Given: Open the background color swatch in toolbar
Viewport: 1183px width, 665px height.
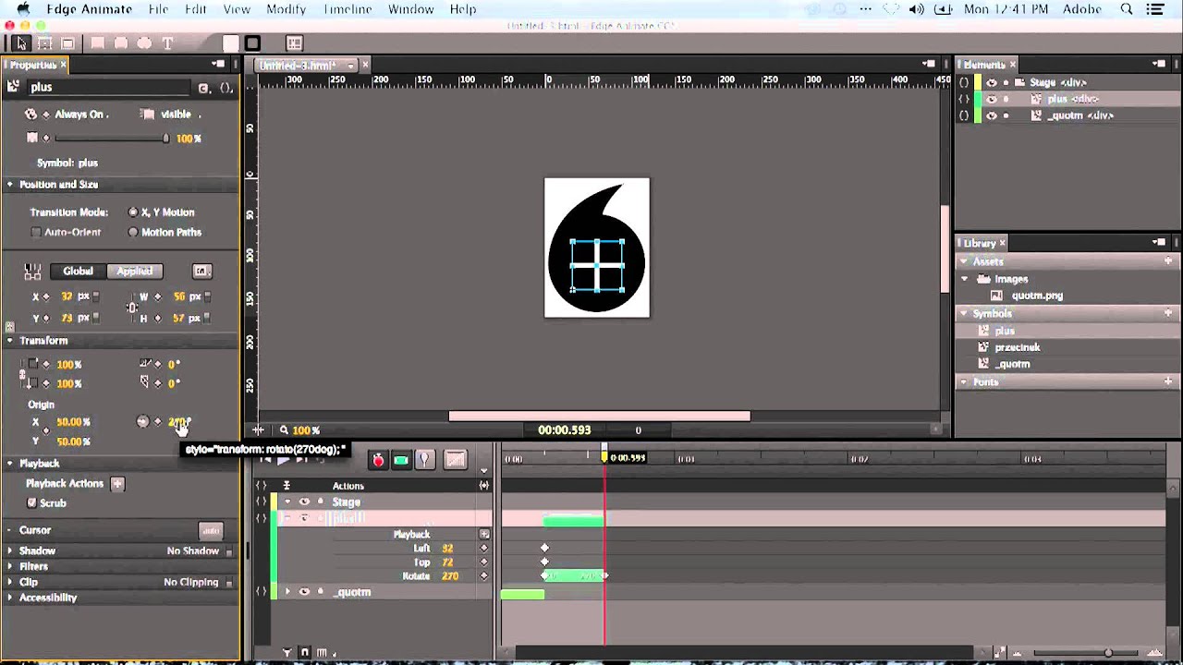Looking at the screenshot, I should click(230, 43).
